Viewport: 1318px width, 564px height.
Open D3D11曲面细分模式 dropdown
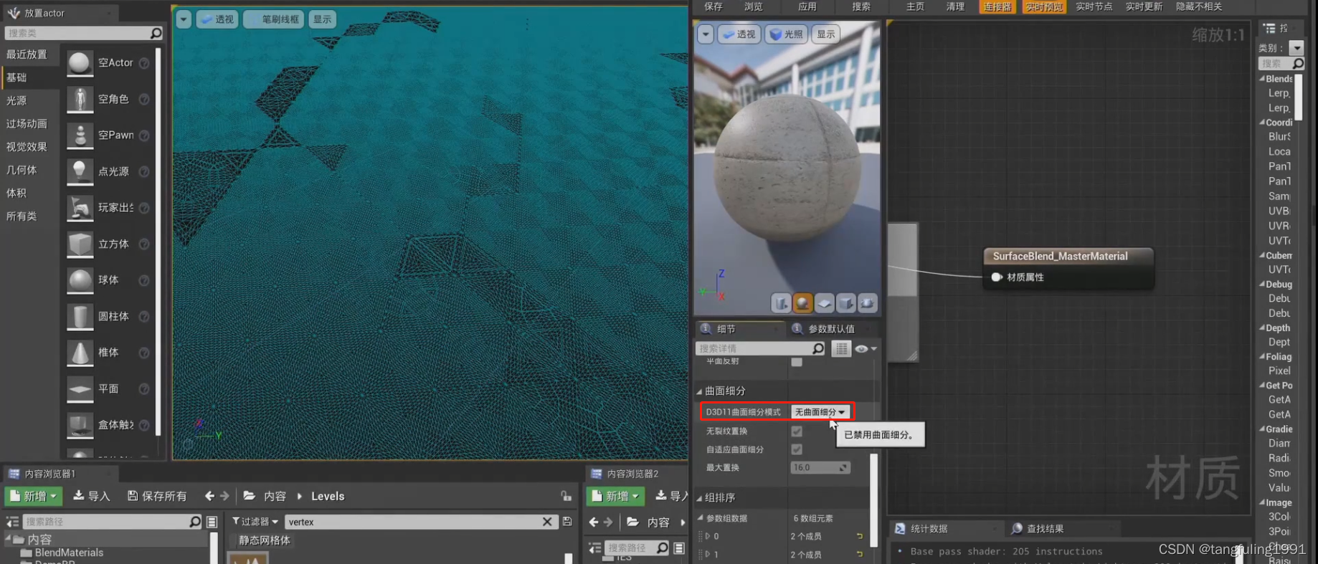(x=820, y=412)
